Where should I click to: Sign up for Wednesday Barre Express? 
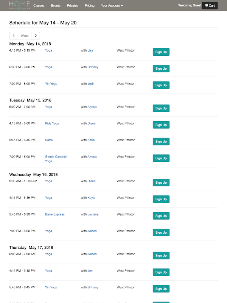point(161,216)
